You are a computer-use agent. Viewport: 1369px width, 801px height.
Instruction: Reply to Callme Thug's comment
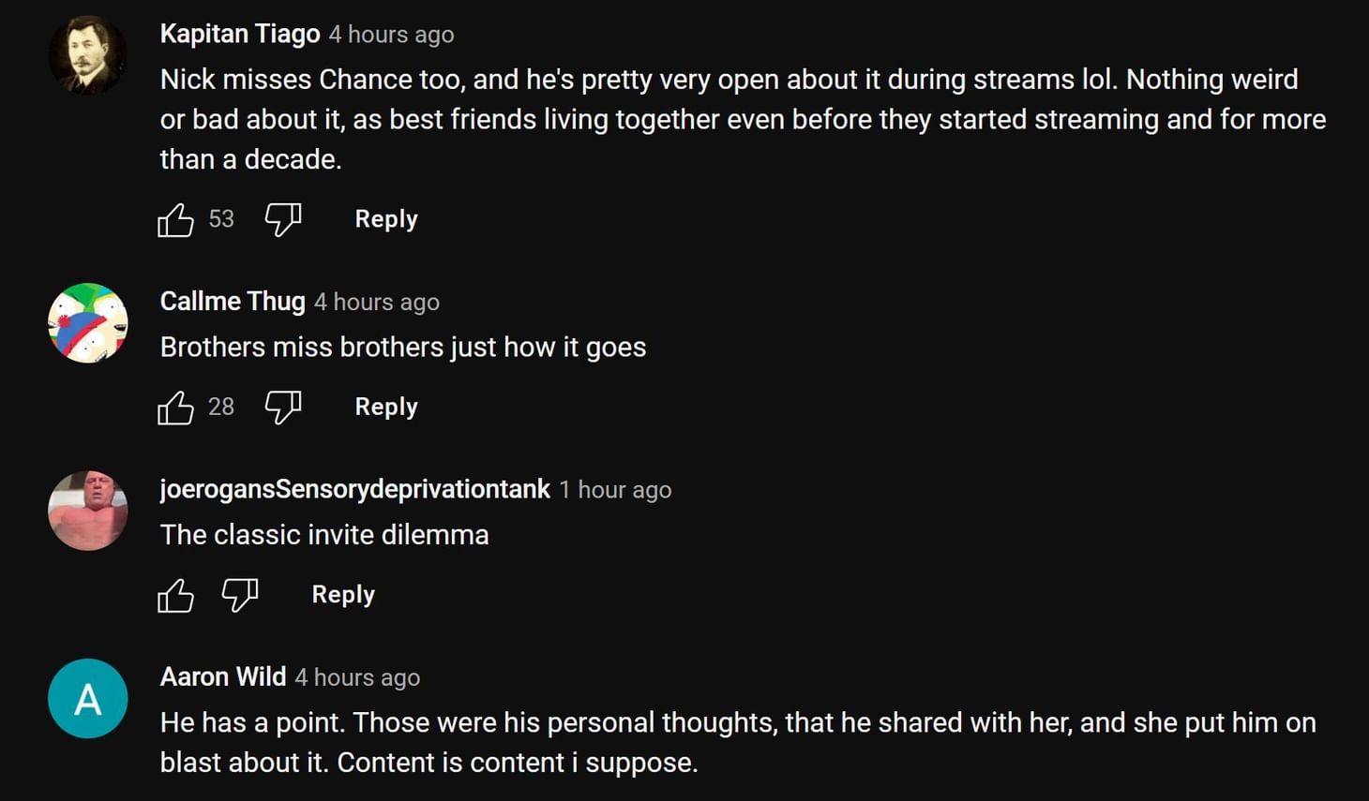(385, 407)
